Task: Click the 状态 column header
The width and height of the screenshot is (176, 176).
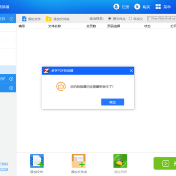Action: click(x=147, y=26)
